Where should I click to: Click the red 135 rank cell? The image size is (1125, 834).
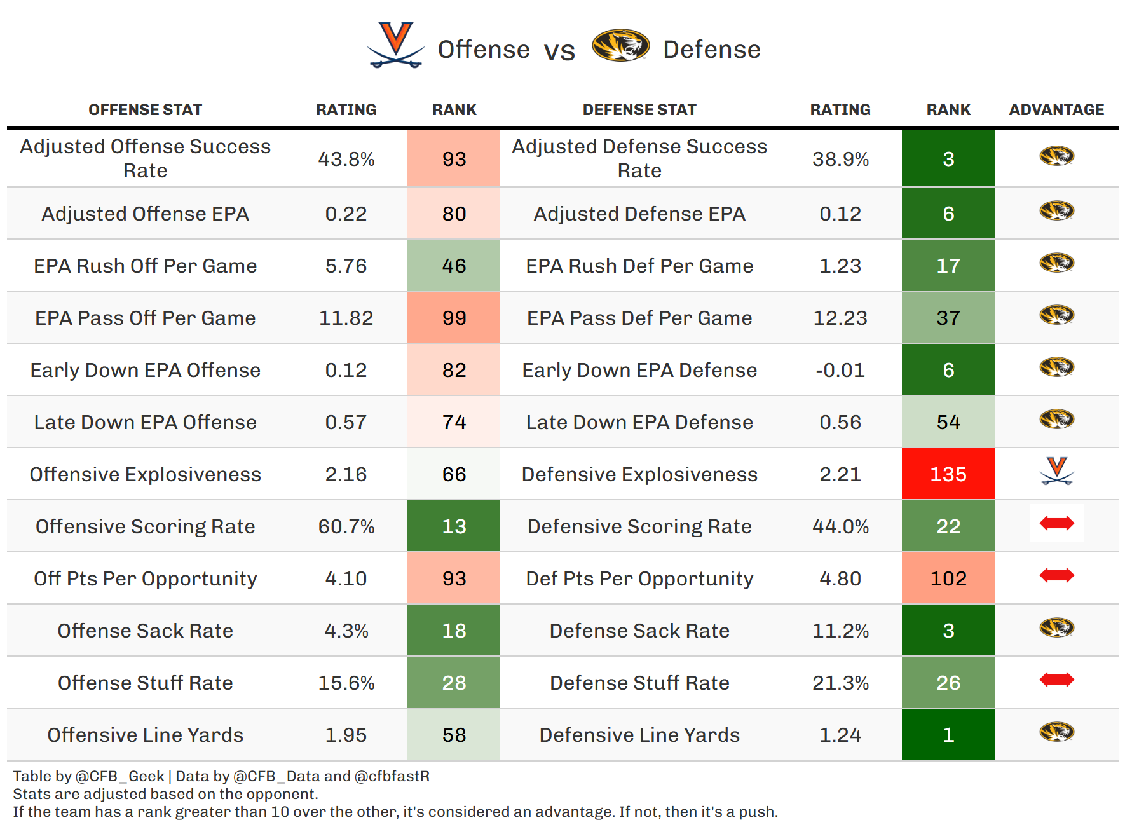pos(948,474)
